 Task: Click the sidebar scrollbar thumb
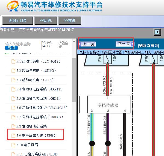tap(74, 80)
